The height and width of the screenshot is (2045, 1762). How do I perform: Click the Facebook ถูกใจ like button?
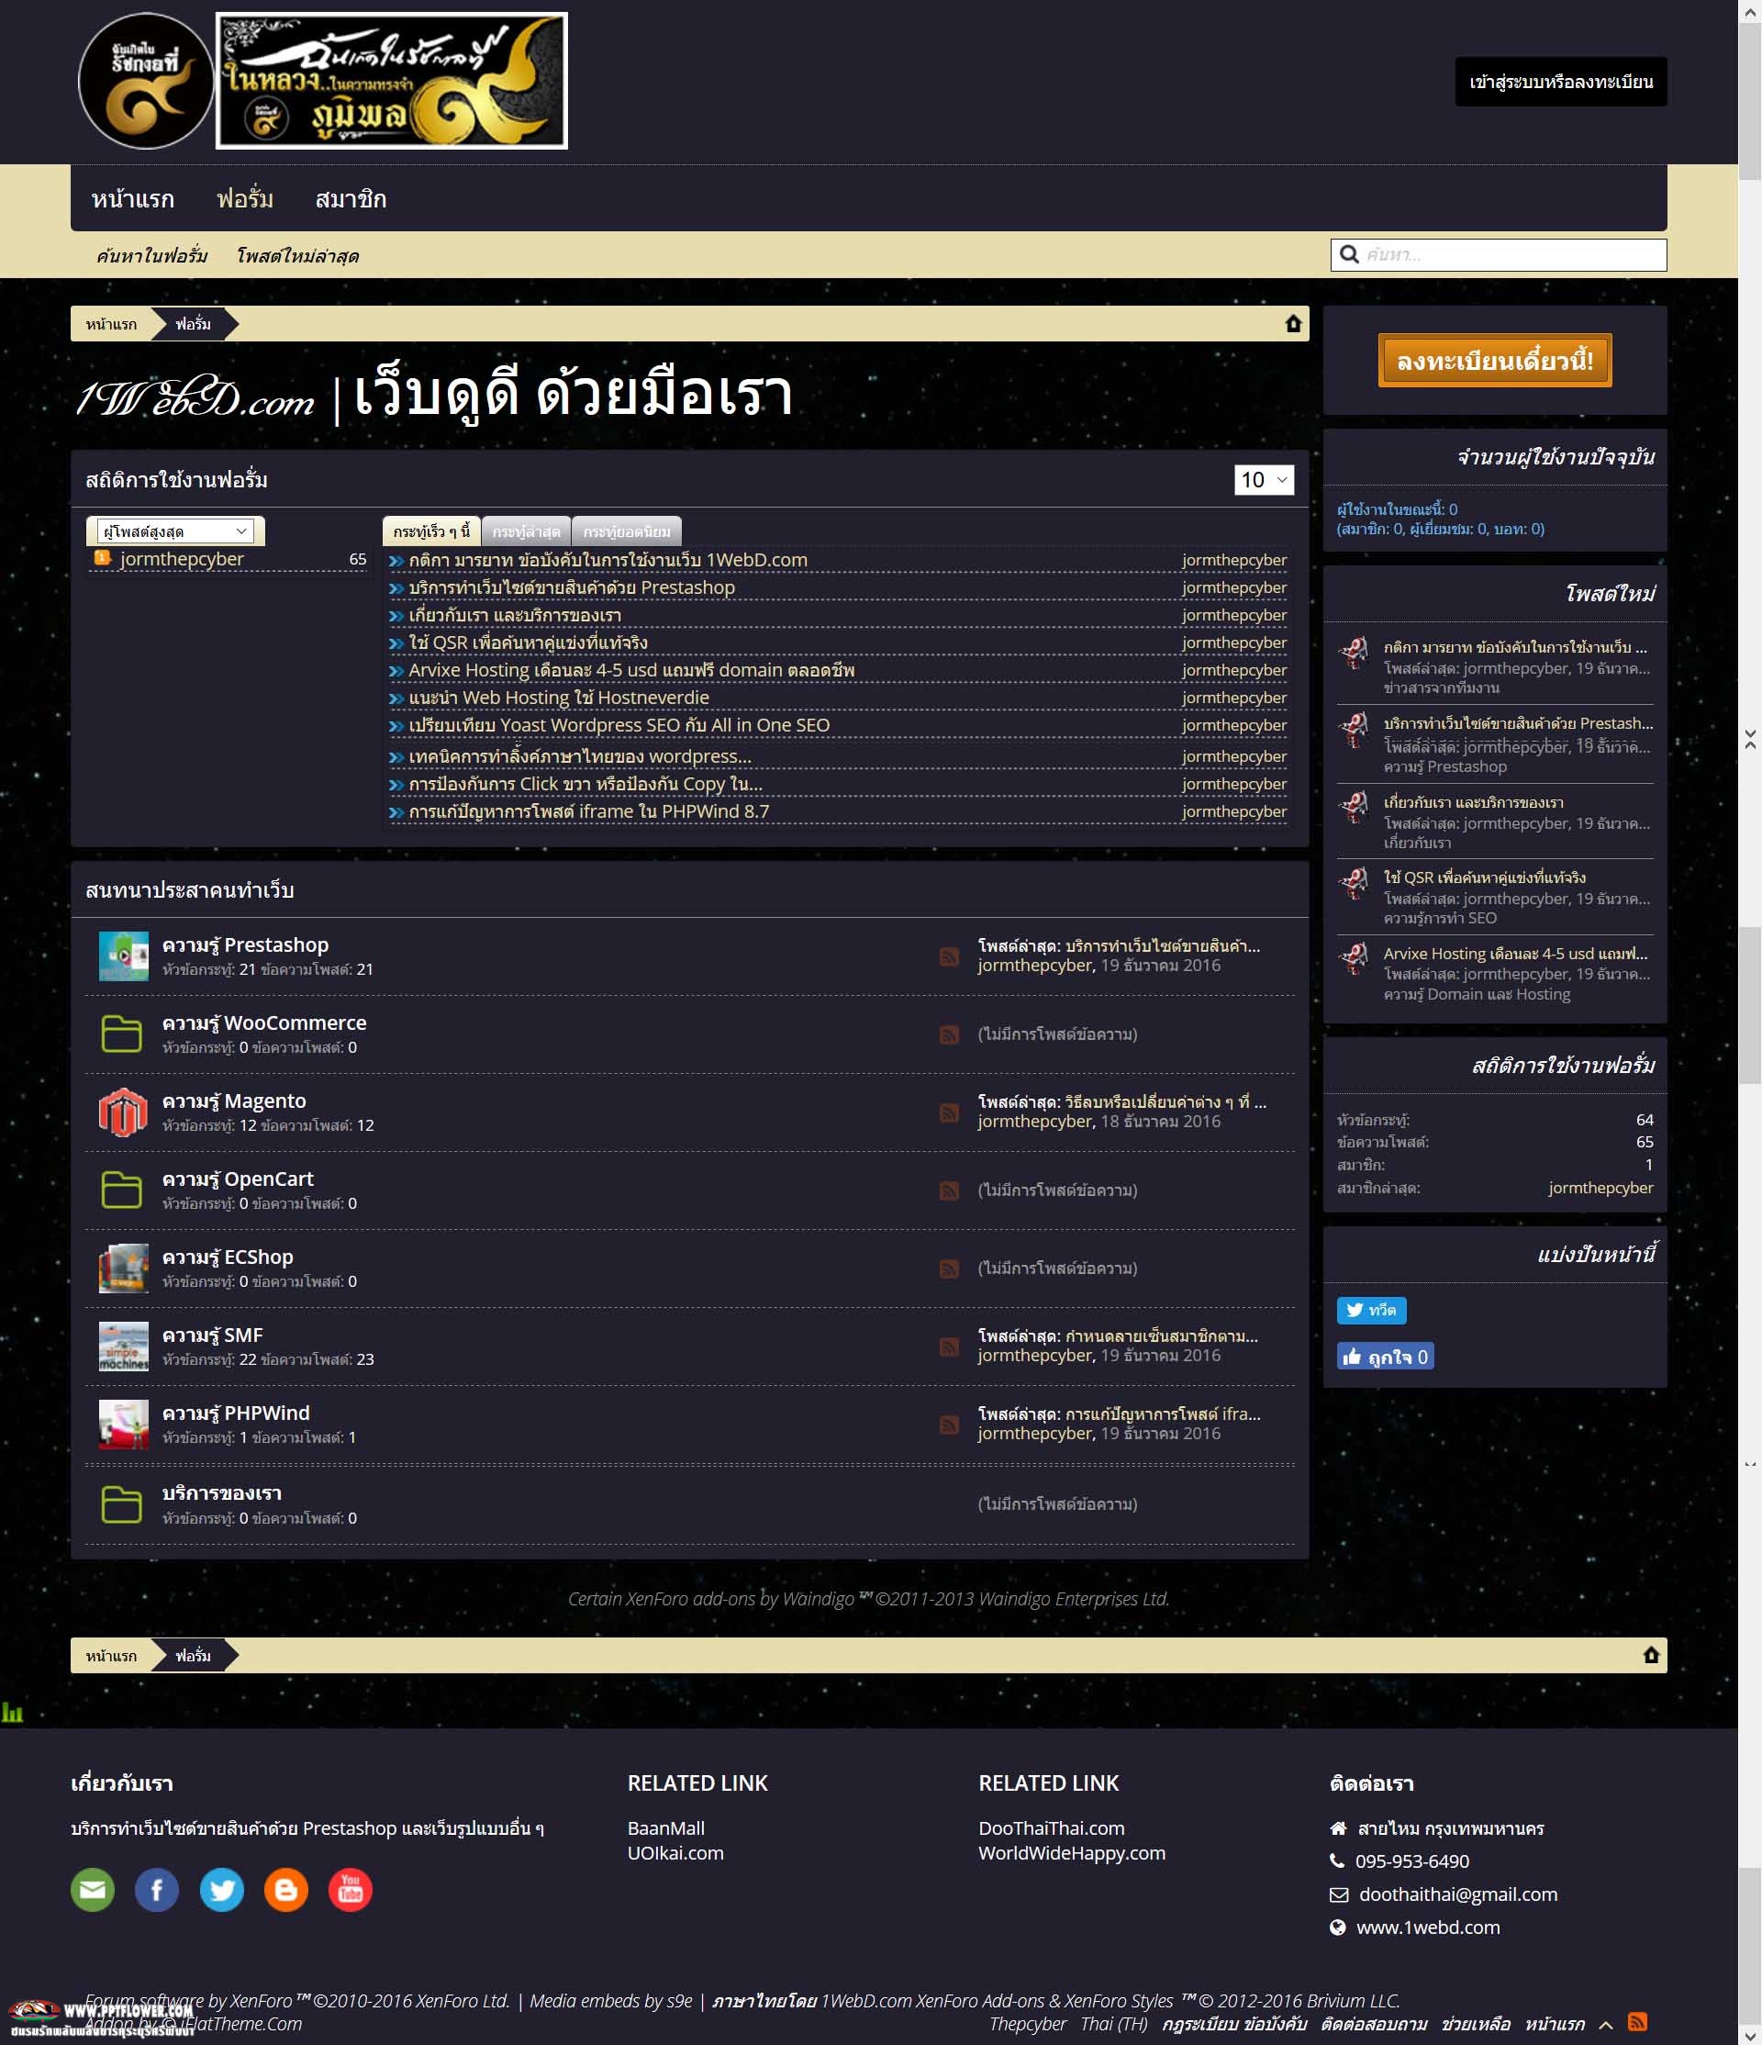(x=1384, y=1356)
